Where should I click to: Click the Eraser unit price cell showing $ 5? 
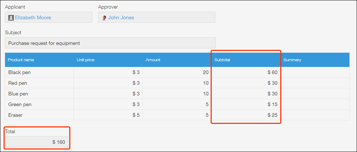pyautogui.click(x=108, y=115)
